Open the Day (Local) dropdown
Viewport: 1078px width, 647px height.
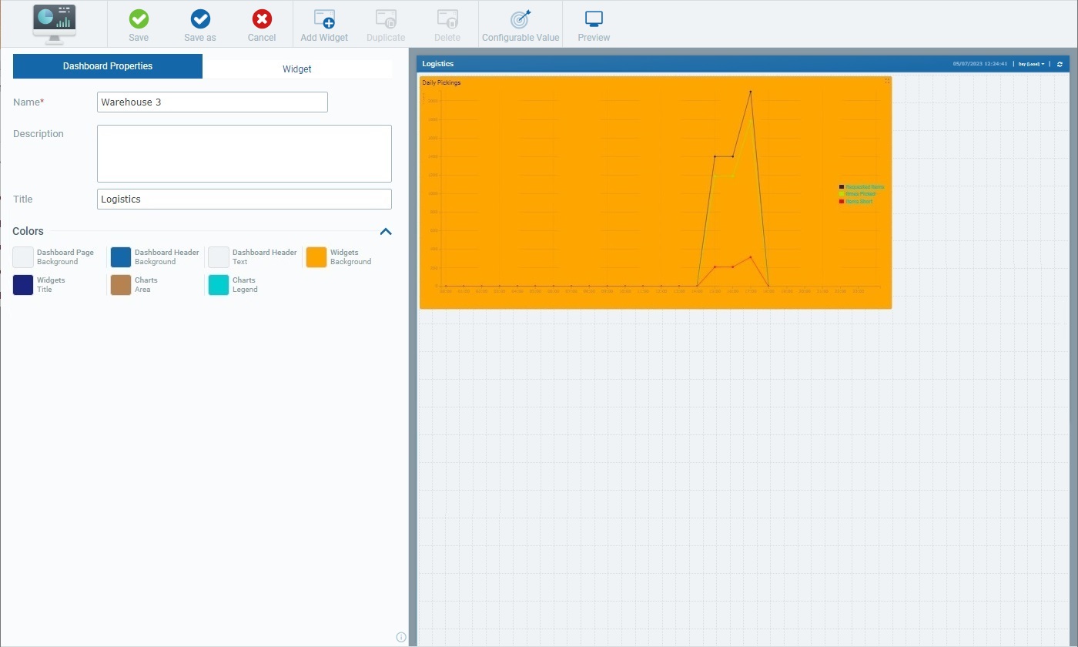[1031, 64]
